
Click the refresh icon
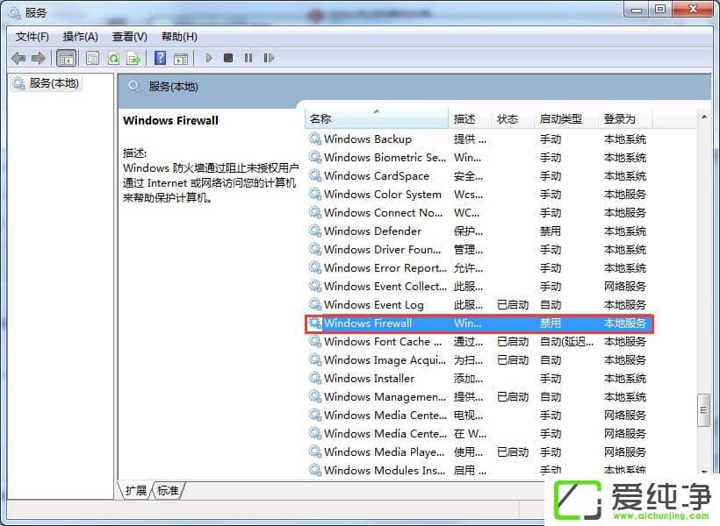coord(113,58)
